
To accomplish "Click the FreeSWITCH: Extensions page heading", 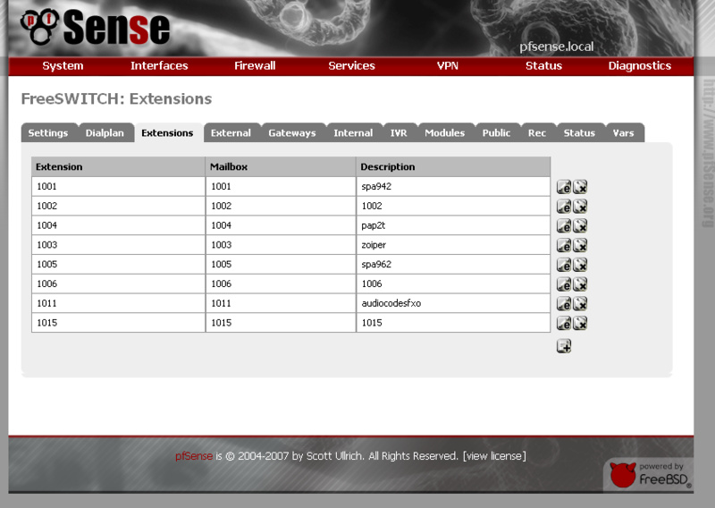I will pyautogui.click(x=116, y=99).
